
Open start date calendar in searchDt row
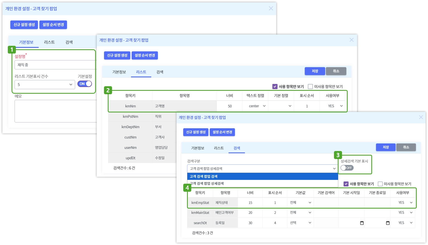click(362, 223)
